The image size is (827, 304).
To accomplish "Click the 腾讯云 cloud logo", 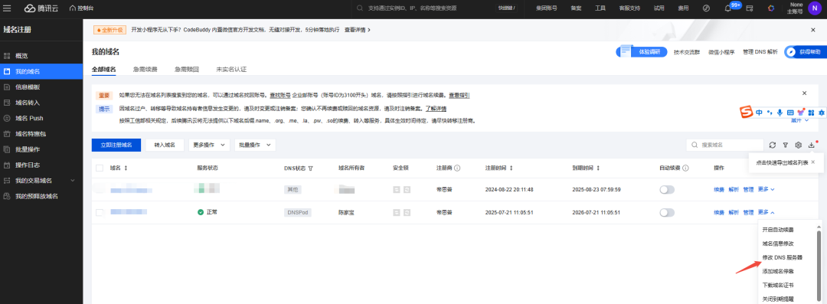I will click(41, 8).
